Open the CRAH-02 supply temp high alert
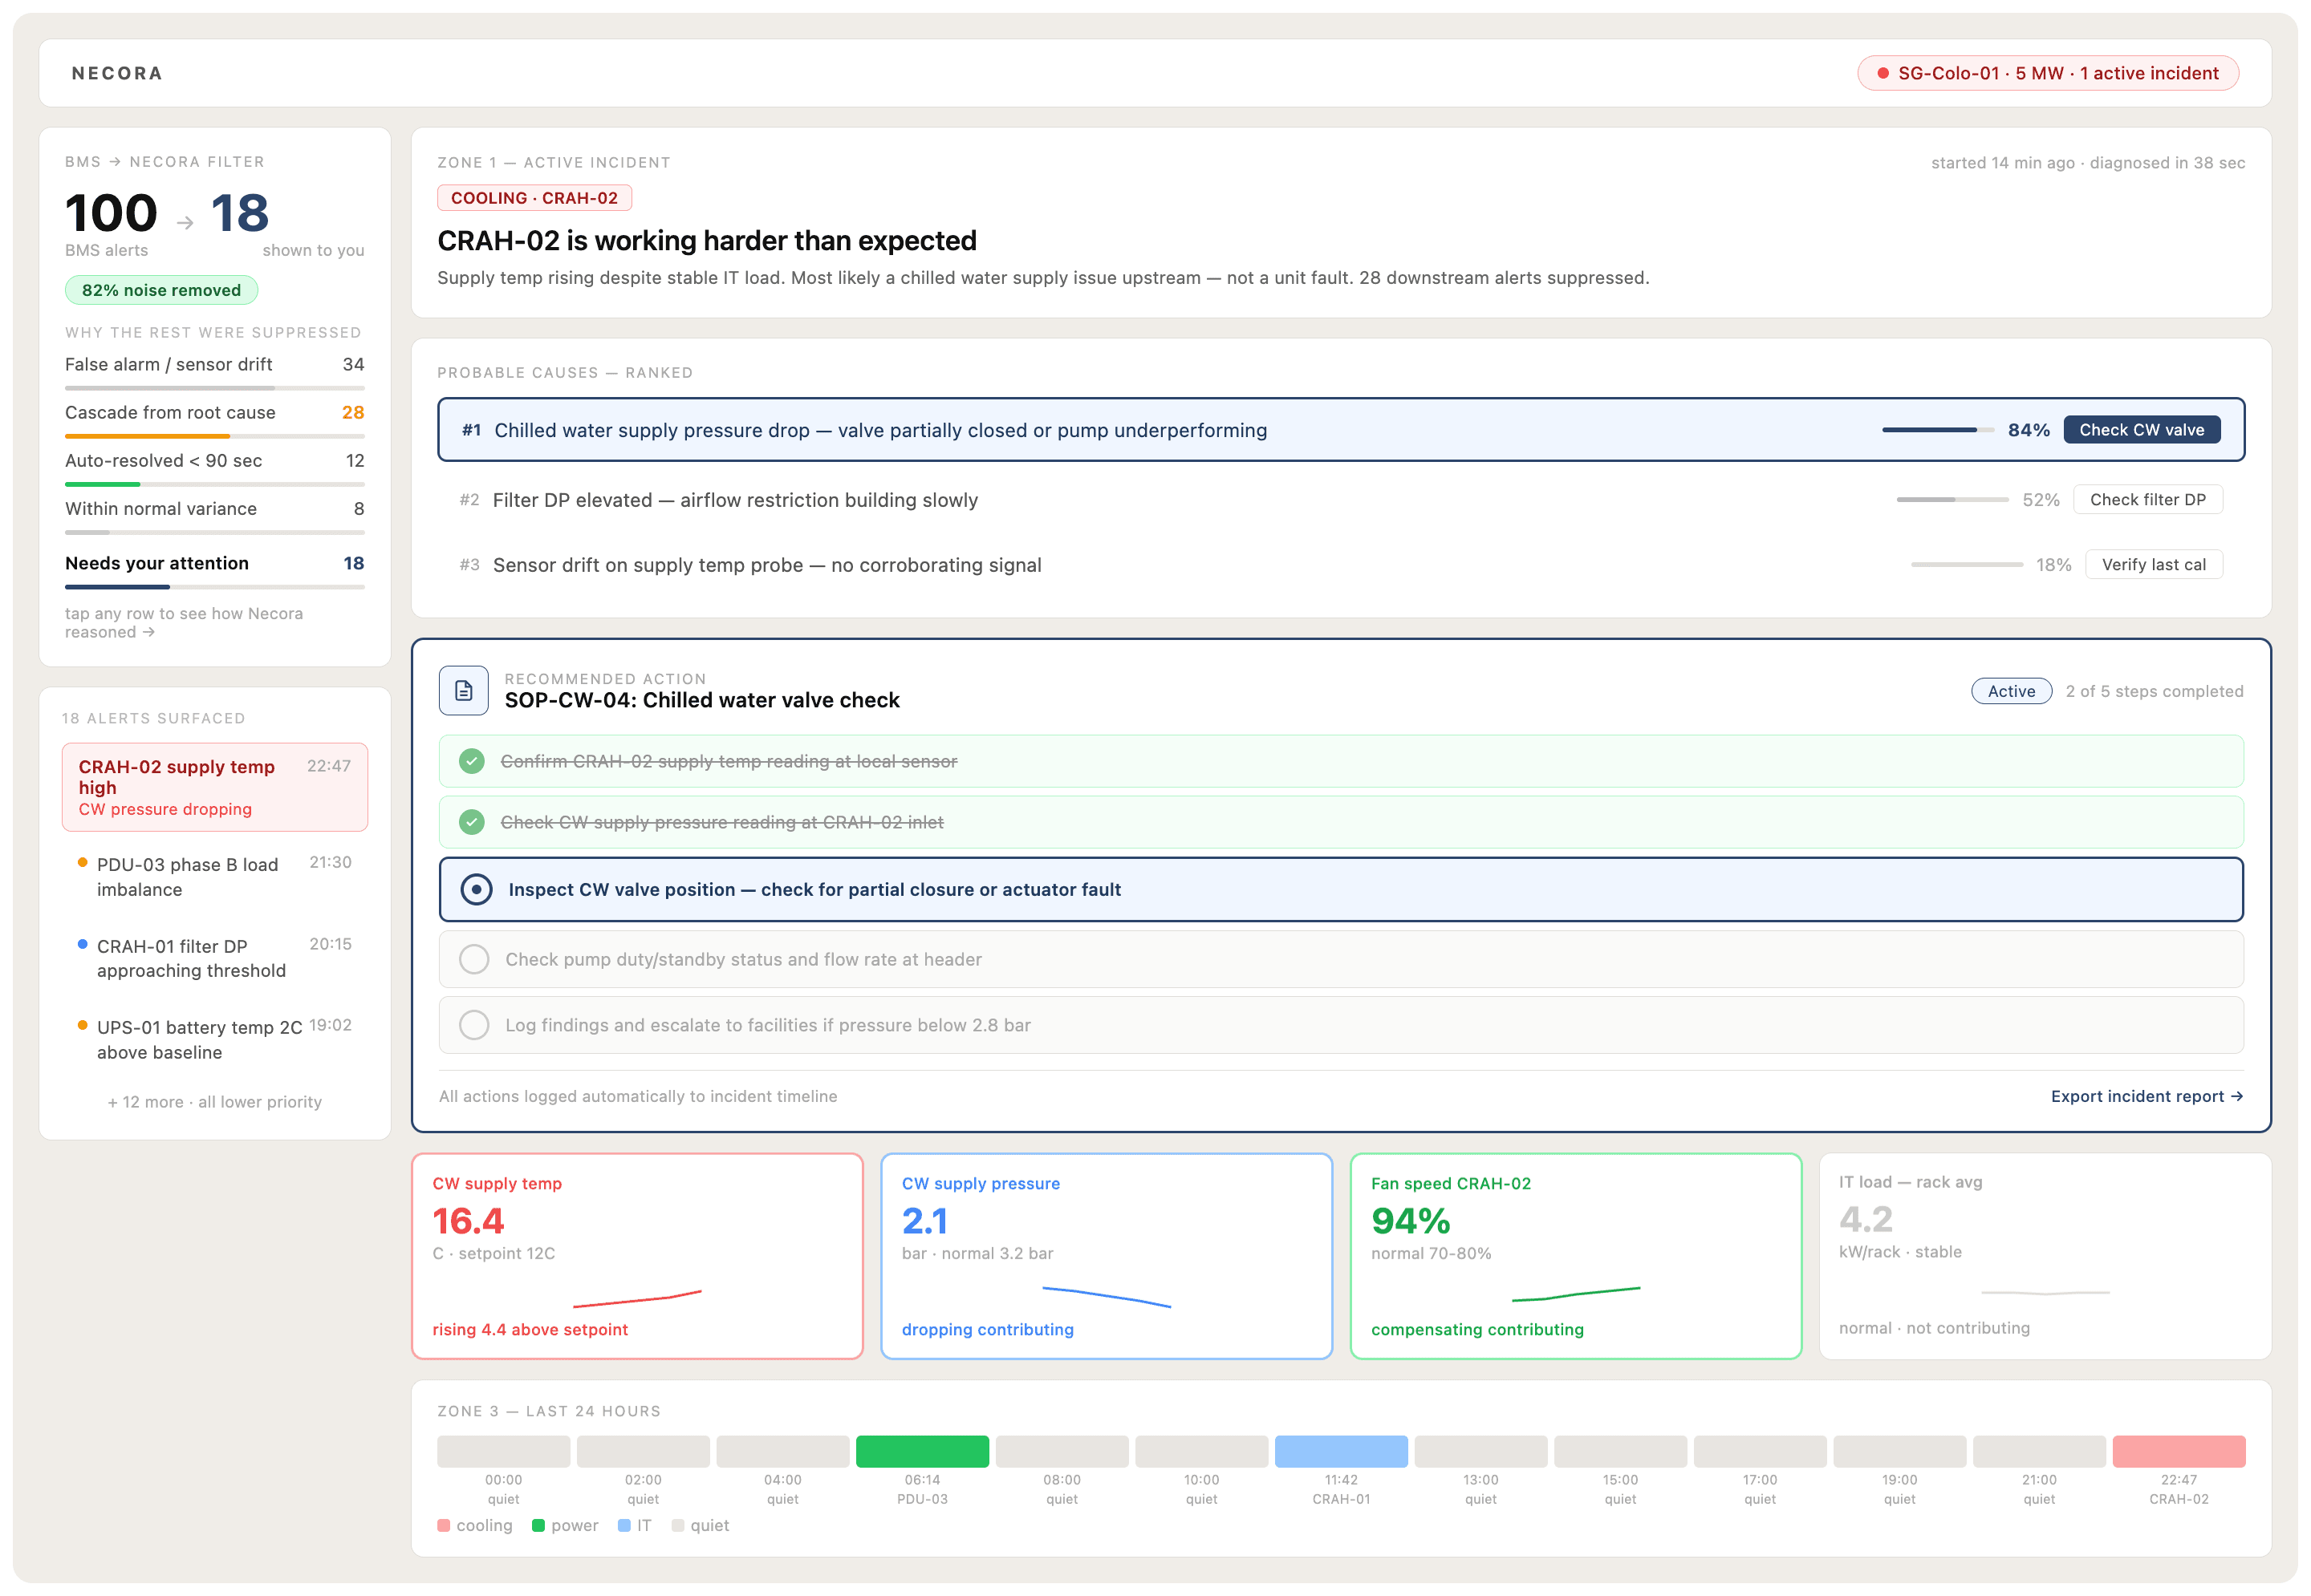 pyautogui.click(x=215, y=787)
